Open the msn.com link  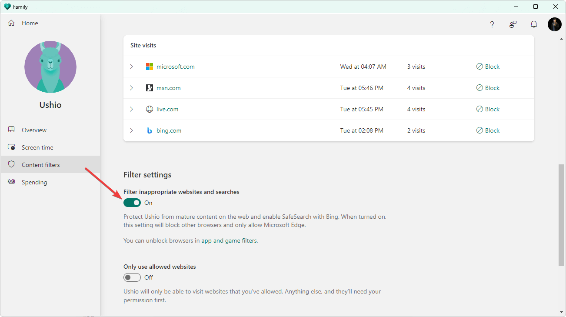169,88
